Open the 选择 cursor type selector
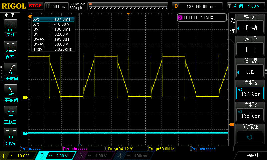Viewport: 267px width, 160px height. [250, 45]
